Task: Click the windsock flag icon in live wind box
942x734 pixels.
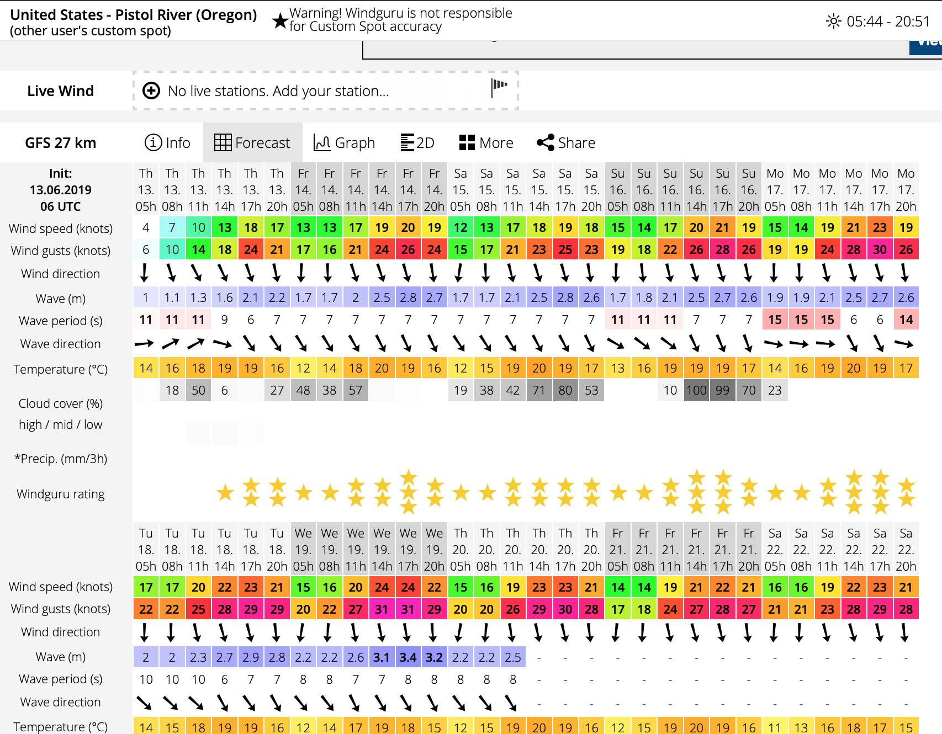Action: point(499,87)
